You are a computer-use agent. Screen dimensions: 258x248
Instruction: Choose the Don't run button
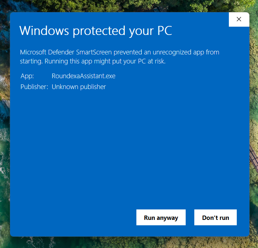[x=216, y=217]
